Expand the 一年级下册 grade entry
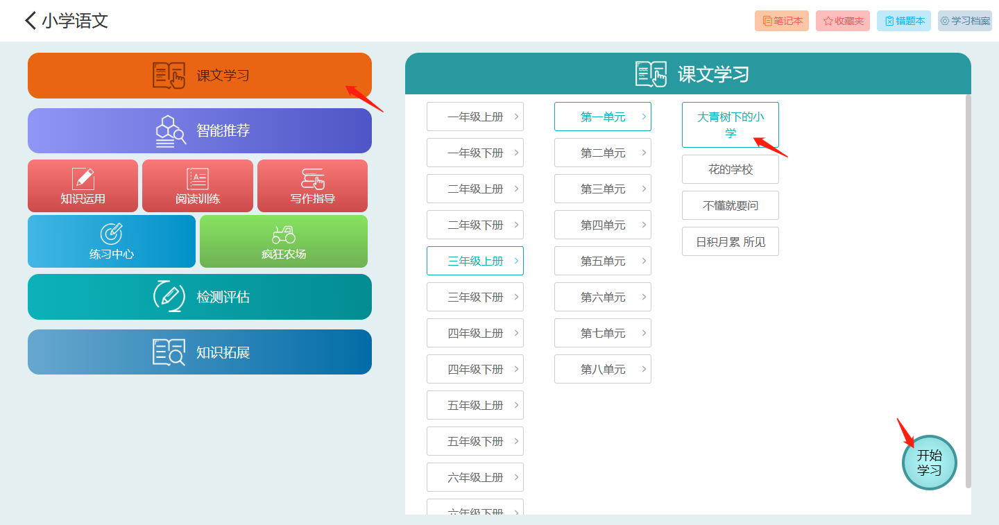Screen dimensions: 999x525 475,153
